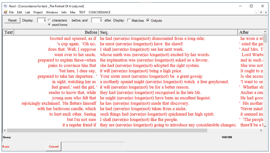270x153 pixels.
Task: Open the Info menu
Action: pyautogui.click(x=64, y=12)
